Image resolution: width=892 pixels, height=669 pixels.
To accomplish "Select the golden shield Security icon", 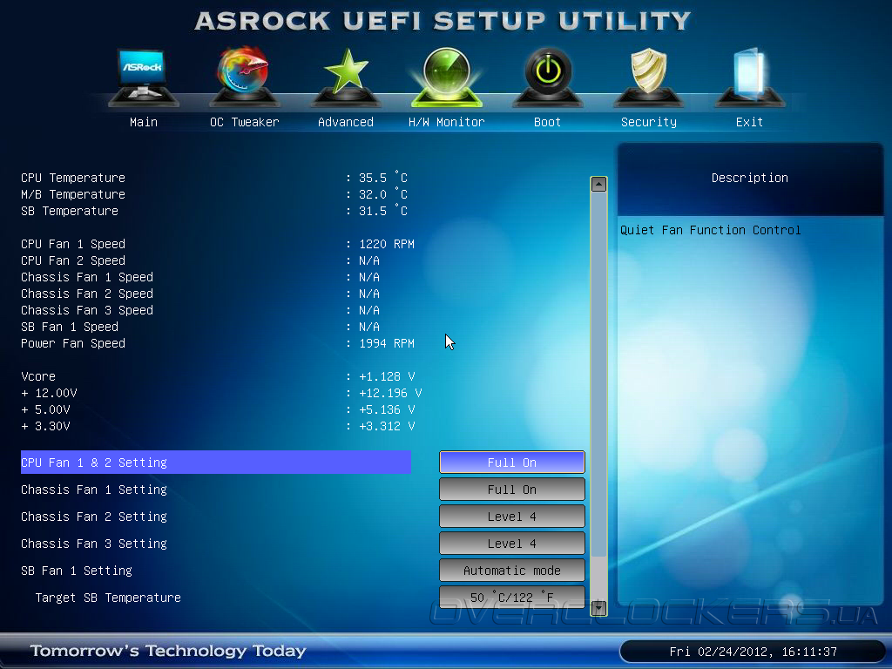I will tap(648, 78).
